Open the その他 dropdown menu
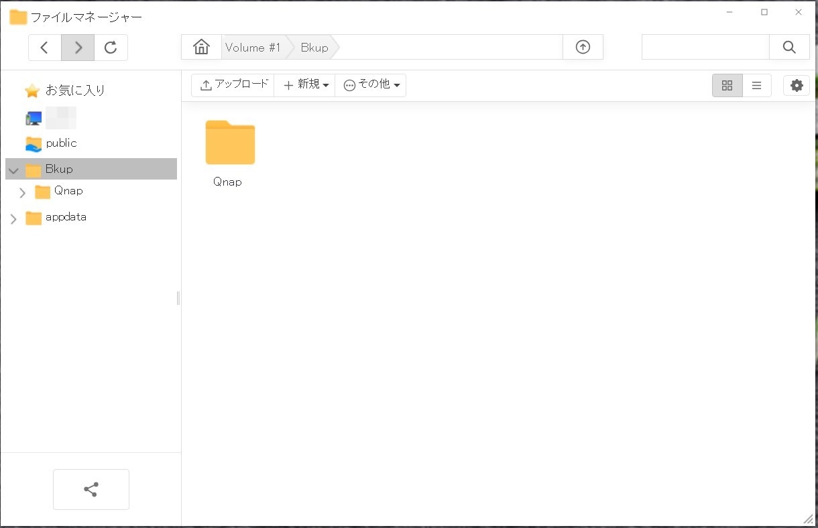818x528 pixels. coord(371,85)
